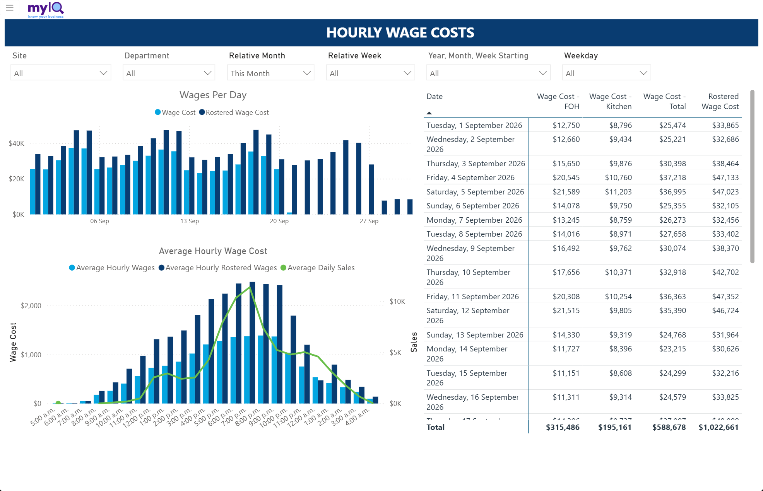Click Total wage value $36,995
Screen dimensions: 763x491
pos(672,192)
